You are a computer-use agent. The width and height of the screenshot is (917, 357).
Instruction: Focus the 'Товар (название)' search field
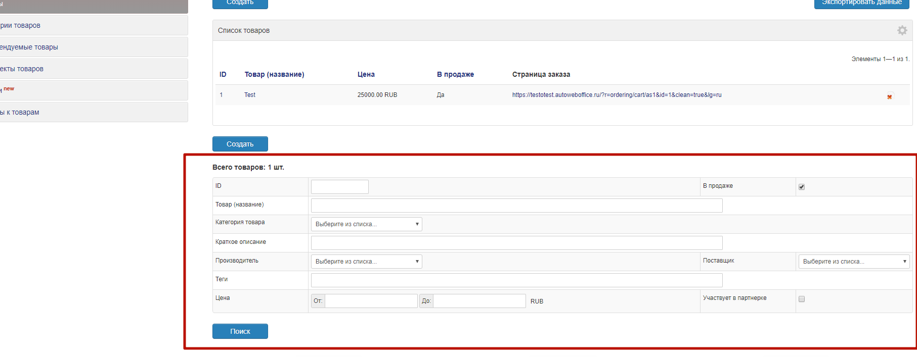pyautogui.click(x=516, y=206)
